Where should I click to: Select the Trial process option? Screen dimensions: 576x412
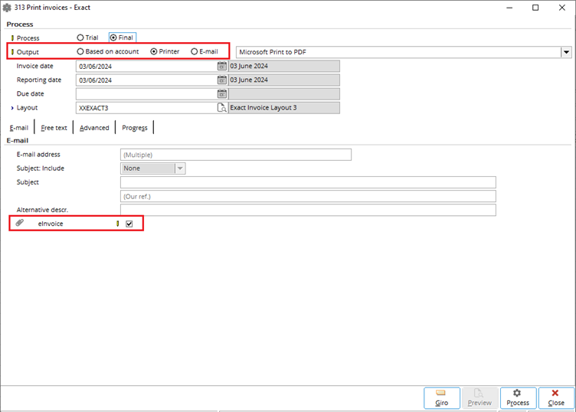(87, 38)
